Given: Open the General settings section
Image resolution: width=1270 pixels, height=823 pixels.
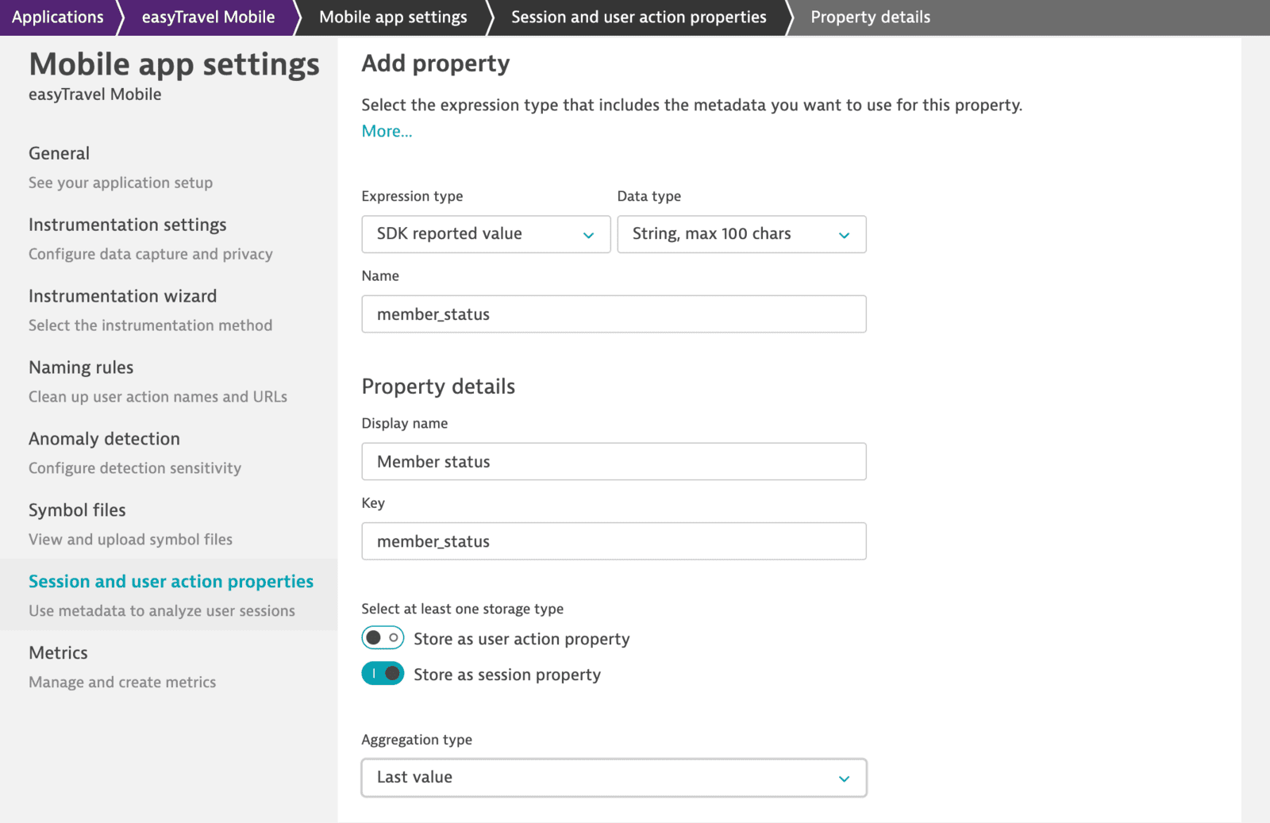Looking at the screenshot, I should (59, 153).
